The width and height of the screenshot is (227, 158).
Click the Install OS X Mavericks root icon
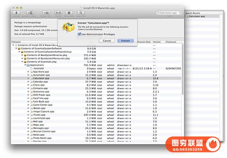tap(16, 45)
